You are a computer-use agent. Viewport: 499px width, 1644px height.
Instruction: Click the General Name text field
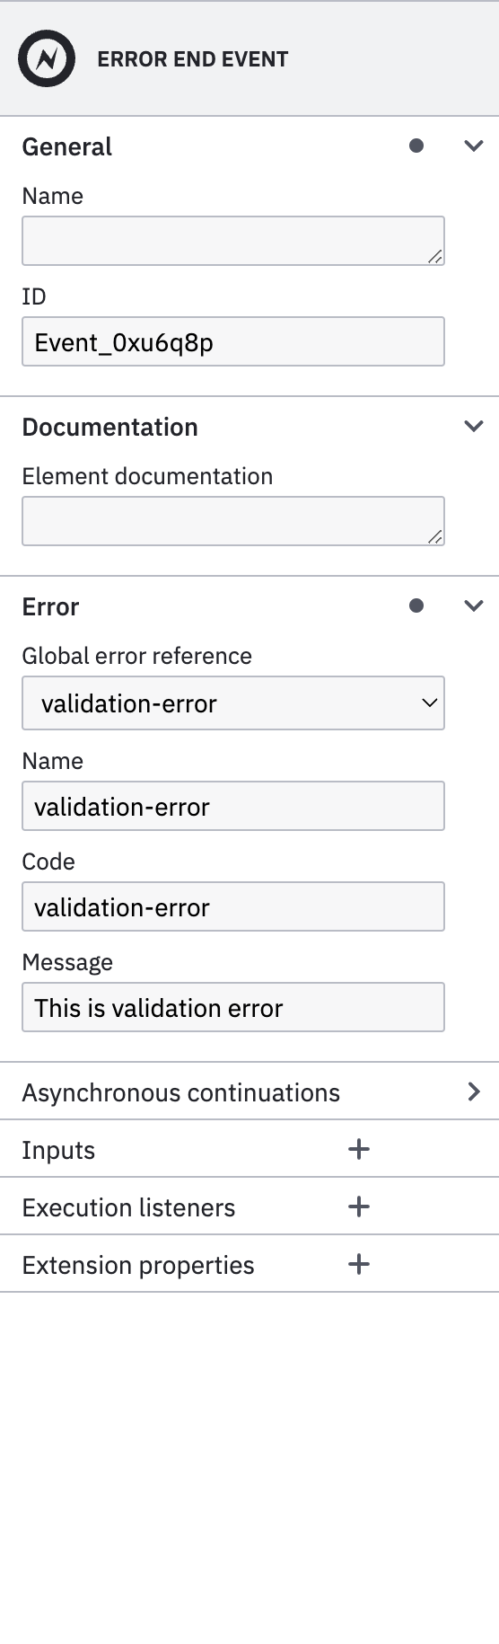233,241
